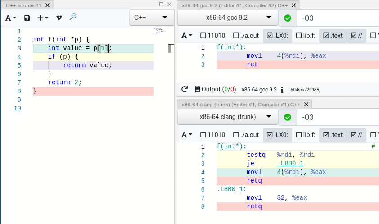Select the x86-64 clang (trunk) compiler tab
Viewport: 379px width, 224px height.
click(241, 104)
